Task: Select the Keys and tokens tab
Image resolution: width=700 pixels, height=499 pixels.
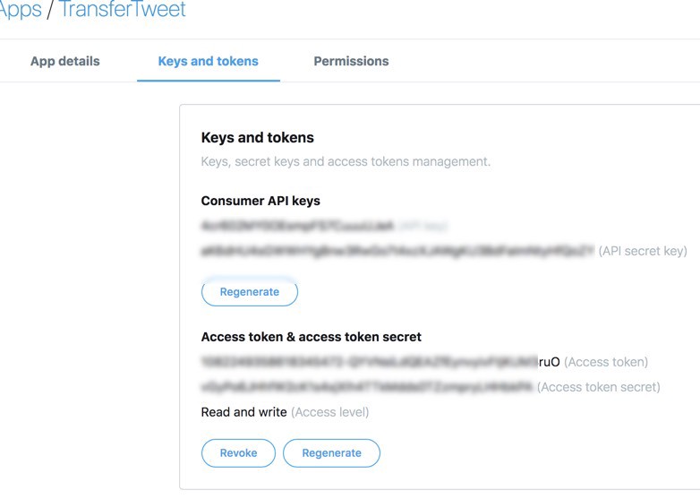Action: point(208,62)
